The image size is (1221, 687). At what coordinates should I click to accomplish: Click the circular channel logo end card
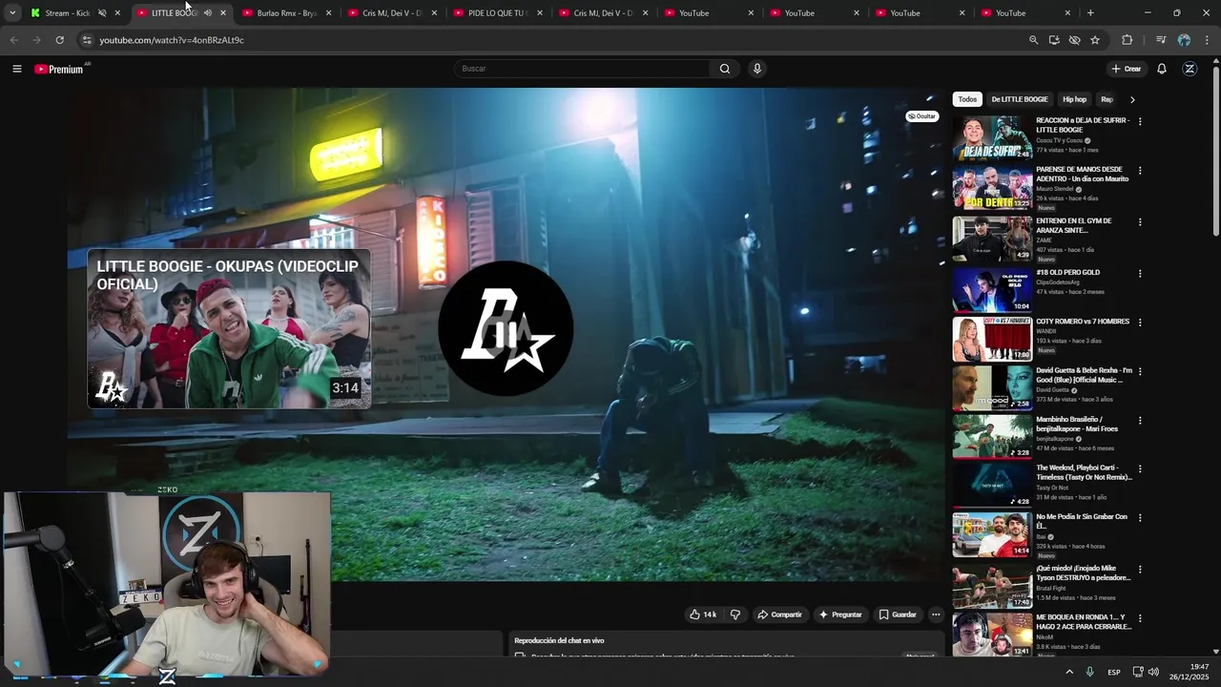(x=506, y=329)
